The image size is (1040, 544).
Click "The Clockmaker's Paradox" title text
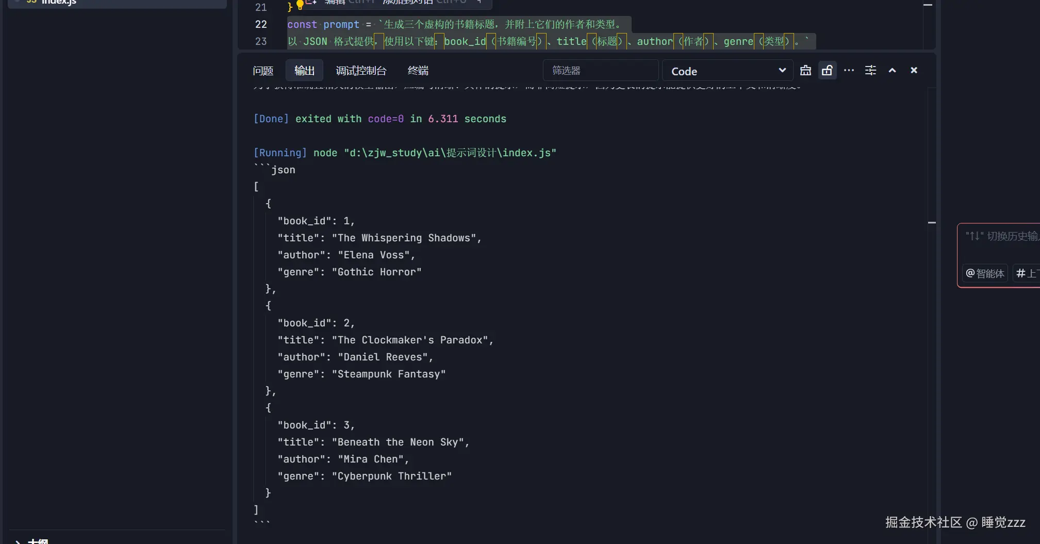click(410, 340)
